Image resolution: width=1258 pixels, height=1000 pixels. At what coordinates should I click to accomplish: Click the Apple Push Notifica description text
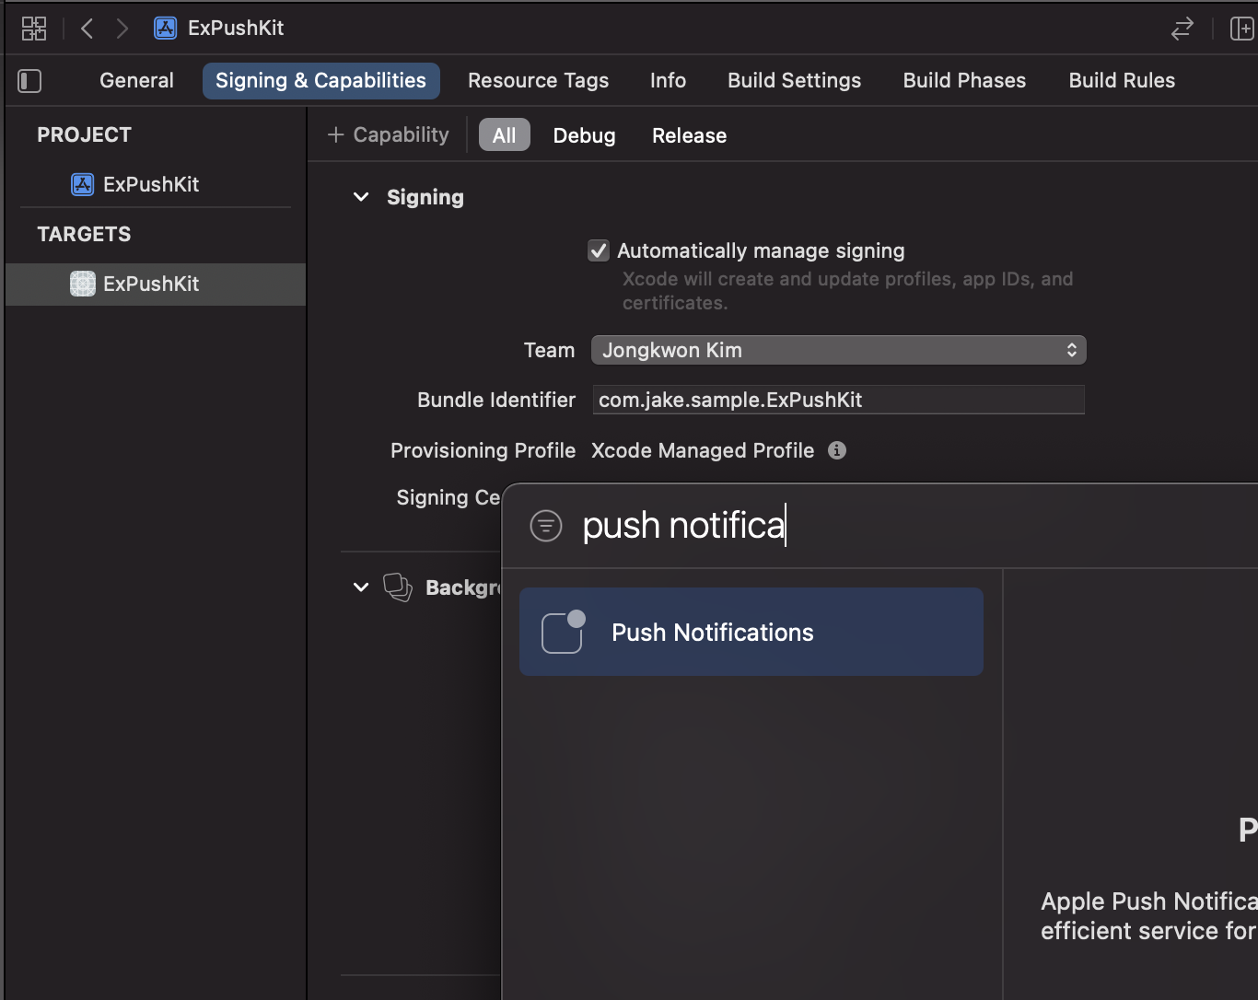pos(1149,915)
